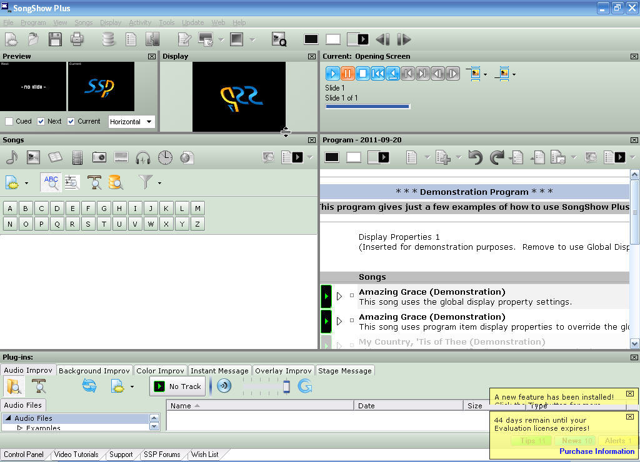
Task: Open the Songs menu
Action: [83, 22]
